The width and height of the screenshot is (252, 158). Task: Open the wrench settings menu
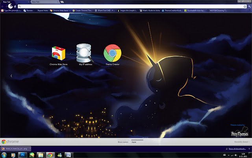[249, 6]
